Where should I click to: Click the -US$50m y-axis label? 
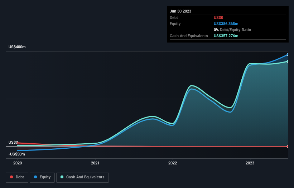coord(17,154)
